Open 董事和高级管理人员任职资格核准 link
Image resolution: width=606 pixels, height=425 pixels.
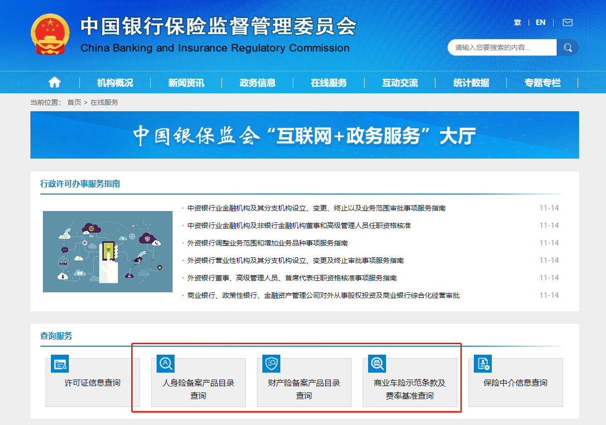(x=299, y=225)
